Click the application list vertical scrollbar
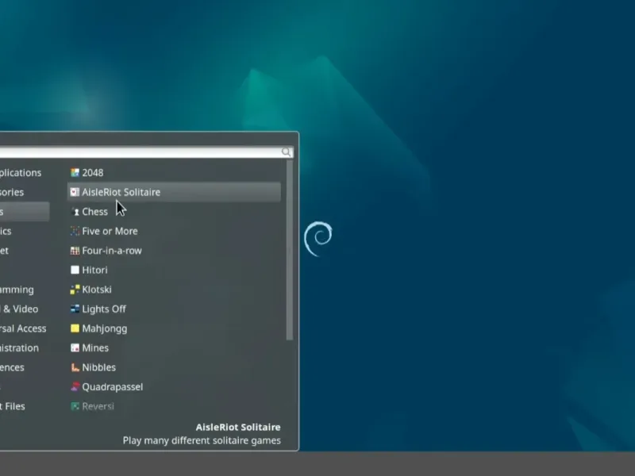Viewport: 635px width, 476px height. [290, 250]
